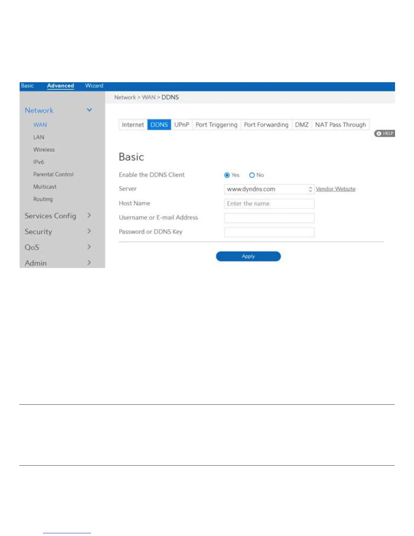Image resolution: width=414 pixels, height=536 pixels.
Task: Click the Security sidebar heading
Action: point(38,232)
